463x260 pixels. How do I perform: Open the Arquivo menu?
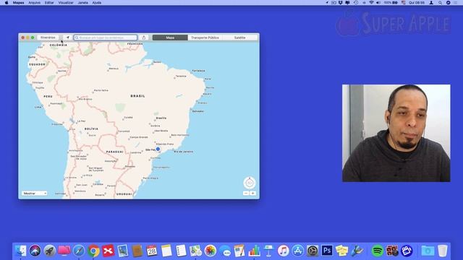(34, 3)
